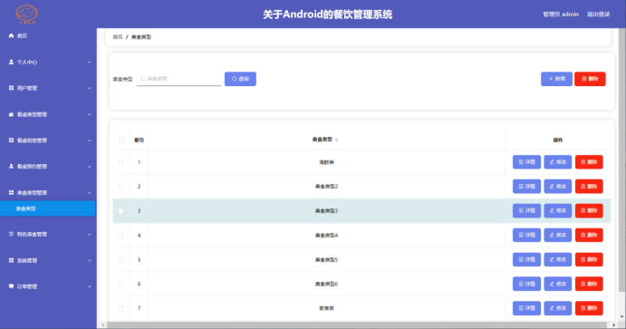View 详情 for 美食类型6
This screenshot has width=626, height=329.
[x=526, y=284]
